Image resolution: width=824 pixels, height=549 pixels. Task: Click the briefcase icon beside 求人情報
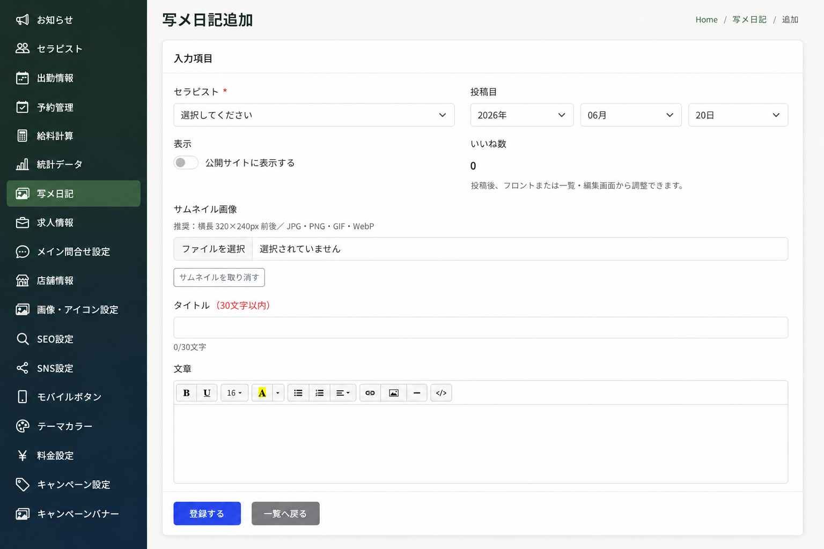pyautogui.click(x=23, y=222)
